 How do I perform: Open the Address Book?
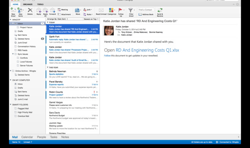146,14
